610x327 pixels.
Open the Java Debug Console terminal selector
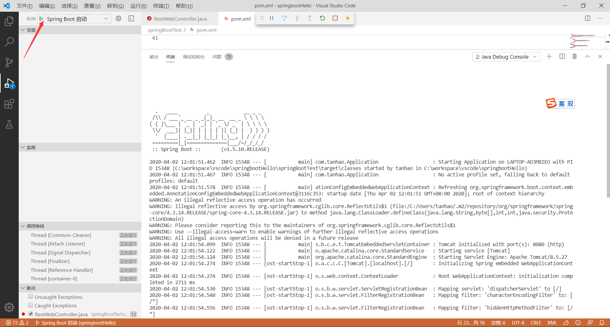coord(506,57)
